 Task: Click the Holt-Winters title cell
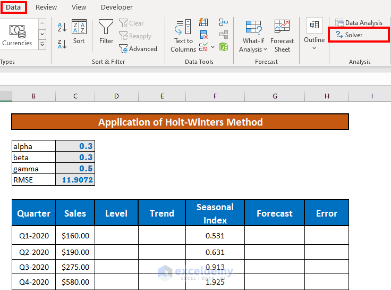point(180,122)
